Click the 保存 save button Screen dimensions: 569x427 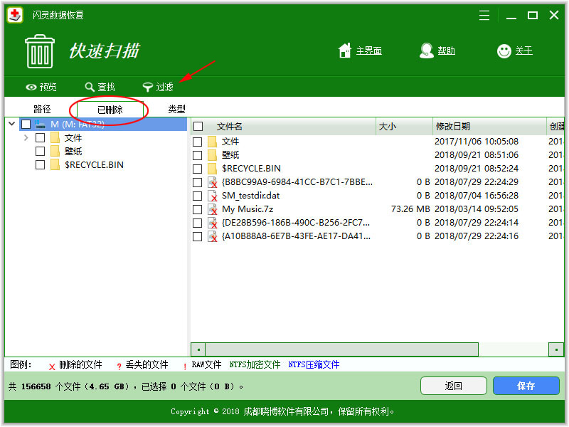(x=526, y=386)
